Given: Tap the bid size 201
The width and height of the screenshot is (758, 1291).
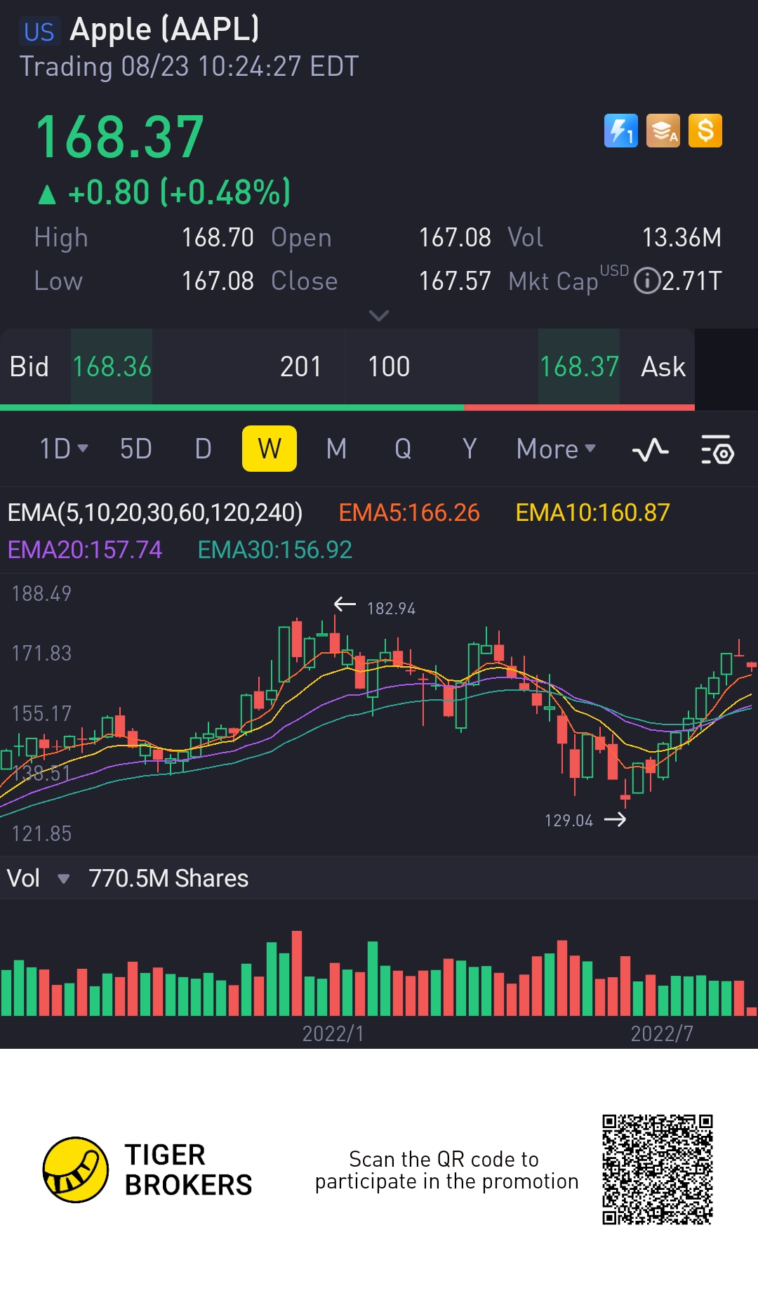Looking at the screenshot, I should pyautogui.click(x=300, y=366).
